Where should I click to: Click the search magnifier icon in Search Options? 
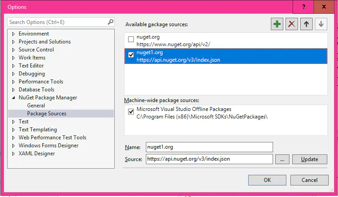click(x=110, y=22)
